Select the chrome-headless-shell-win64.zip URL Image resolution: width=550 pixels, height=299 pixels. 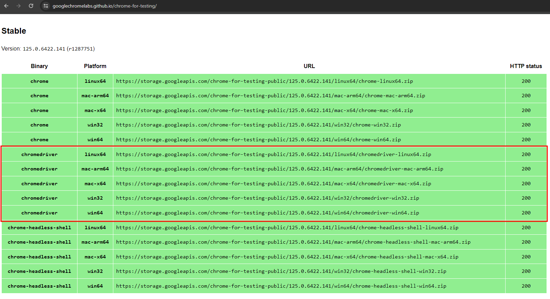click(x=281, y=286)
